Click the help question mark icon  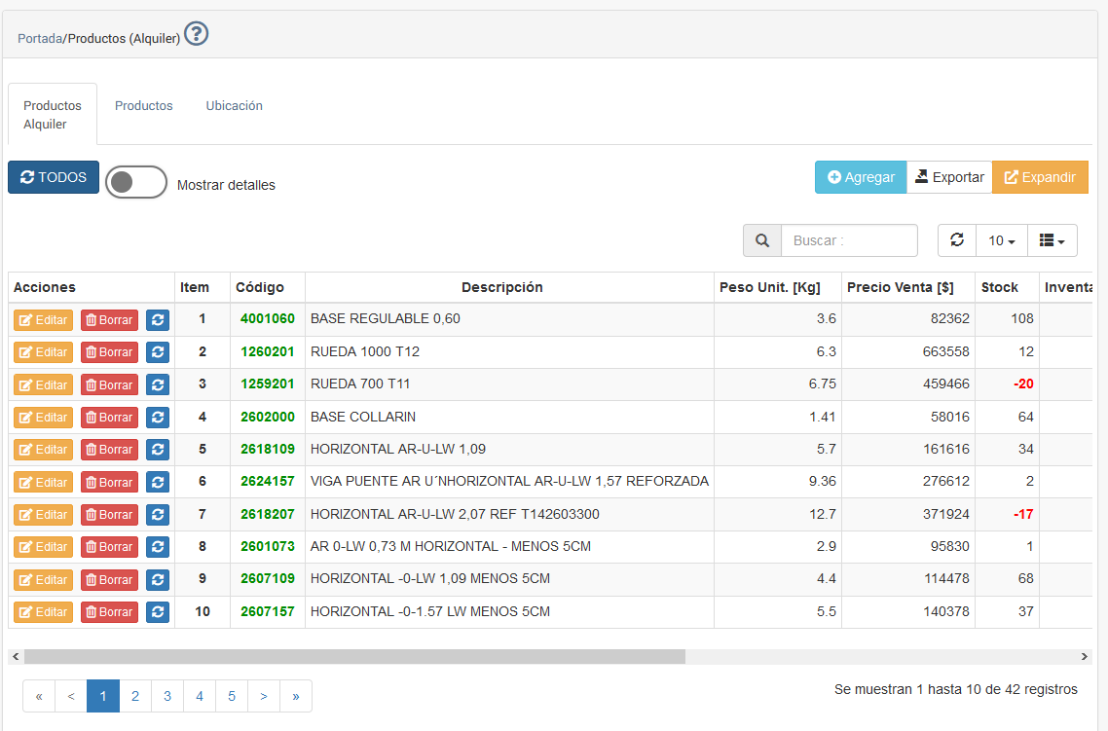point(197,35)
